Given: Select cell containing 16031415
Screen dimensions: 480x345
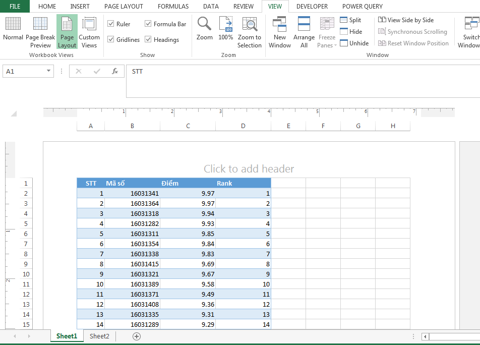Looking at the screenshot, I should pyautogui.click(x=132, y=264).
